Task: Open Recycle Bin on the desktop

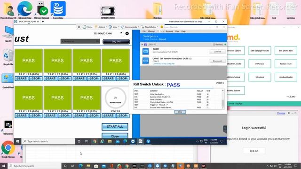Action: (8, 57)
